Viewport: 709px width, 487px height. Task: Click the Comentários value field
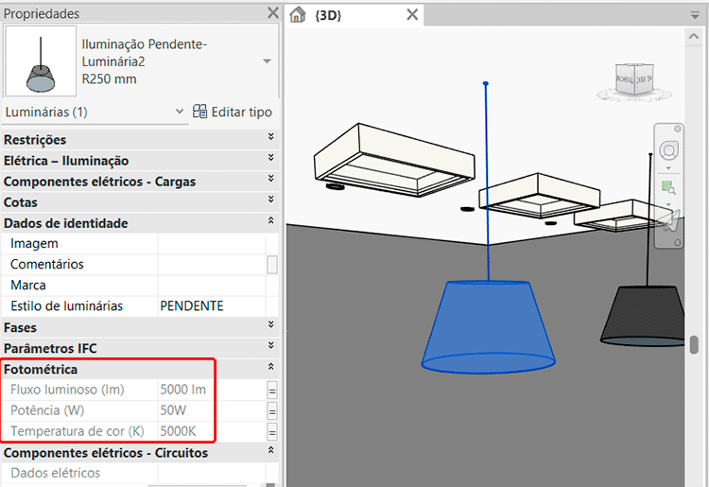pos(211,265)
